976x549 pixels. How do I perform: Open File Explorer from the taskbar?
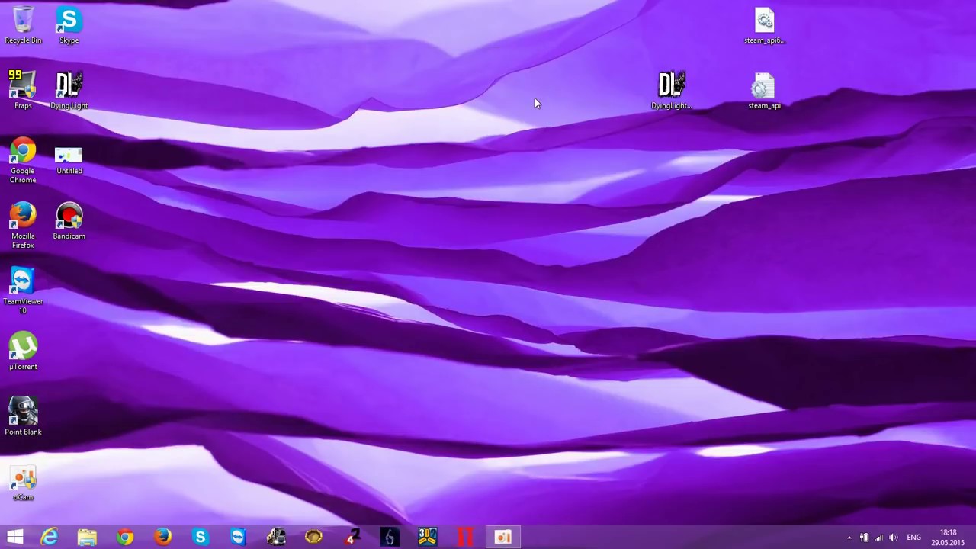click(x=87, y=538)
